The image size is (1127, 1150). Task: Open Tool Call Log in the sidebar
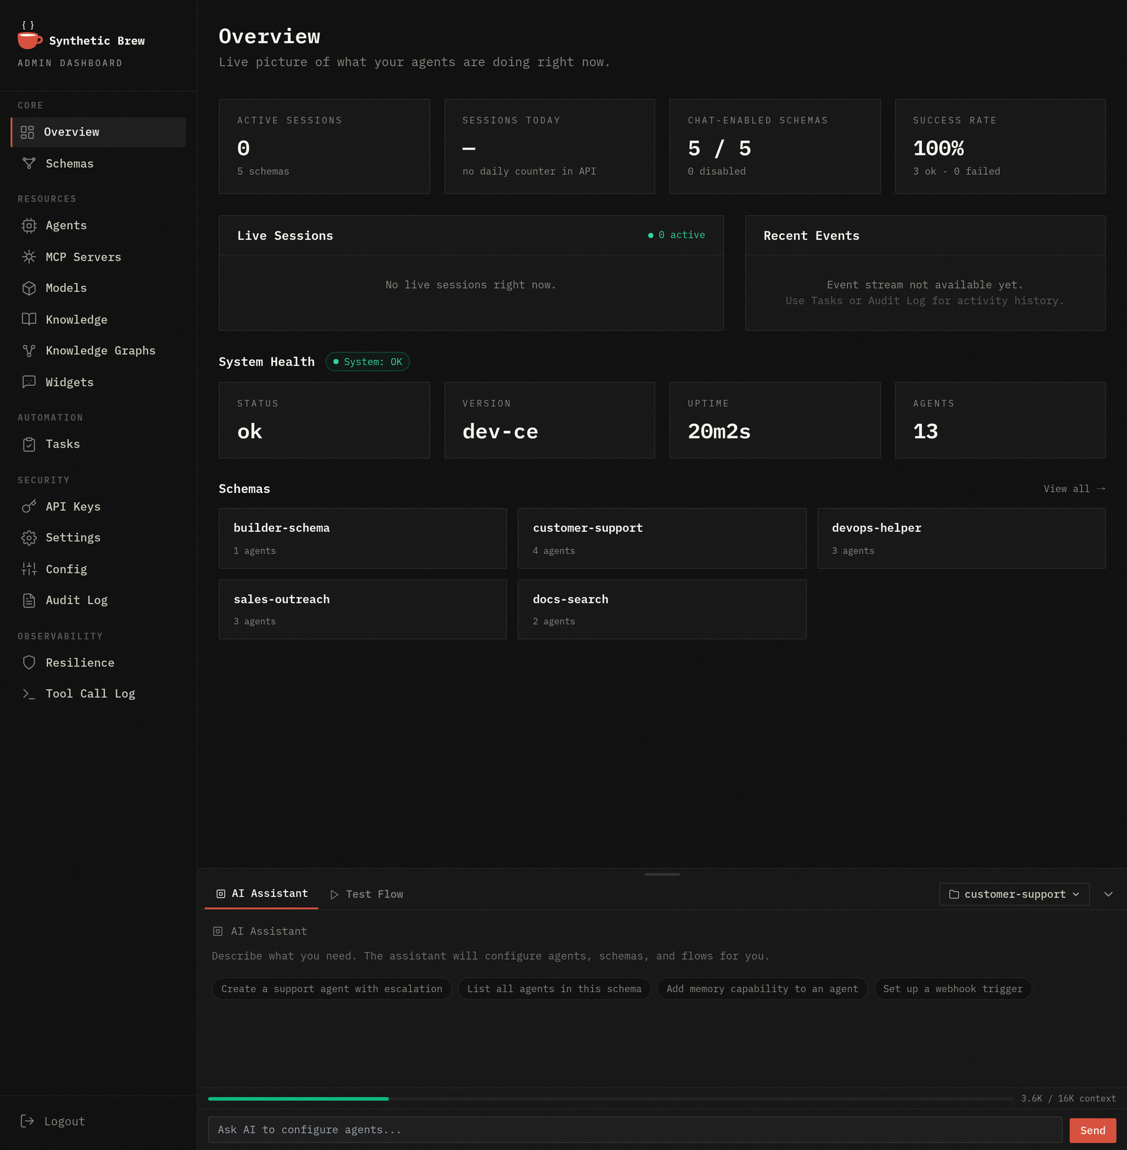(x=98, y=694)
